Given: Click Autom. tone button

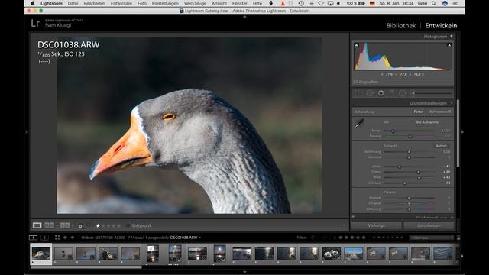Looking at the screenshot, I should click(442, 146).
